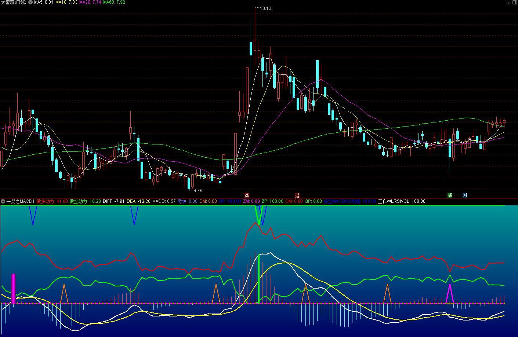Select the MA60: 7.92 label
The height and width of the screenshot is (337, 518).
[x=114, y=2]
